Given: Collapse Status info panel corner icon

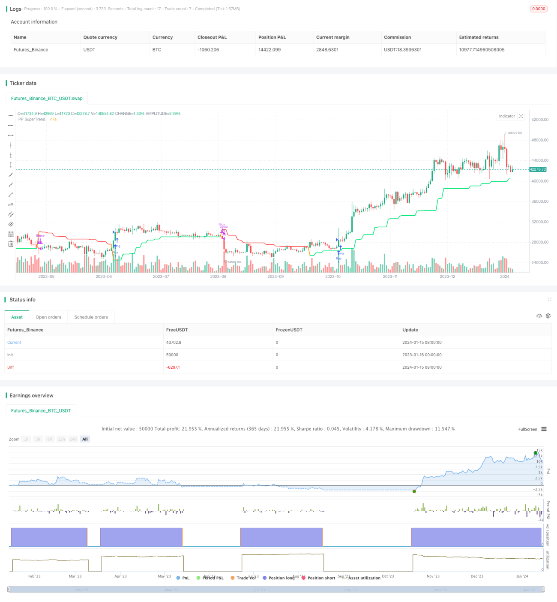Looking at the screenshot, I should [x=549, y=299].
